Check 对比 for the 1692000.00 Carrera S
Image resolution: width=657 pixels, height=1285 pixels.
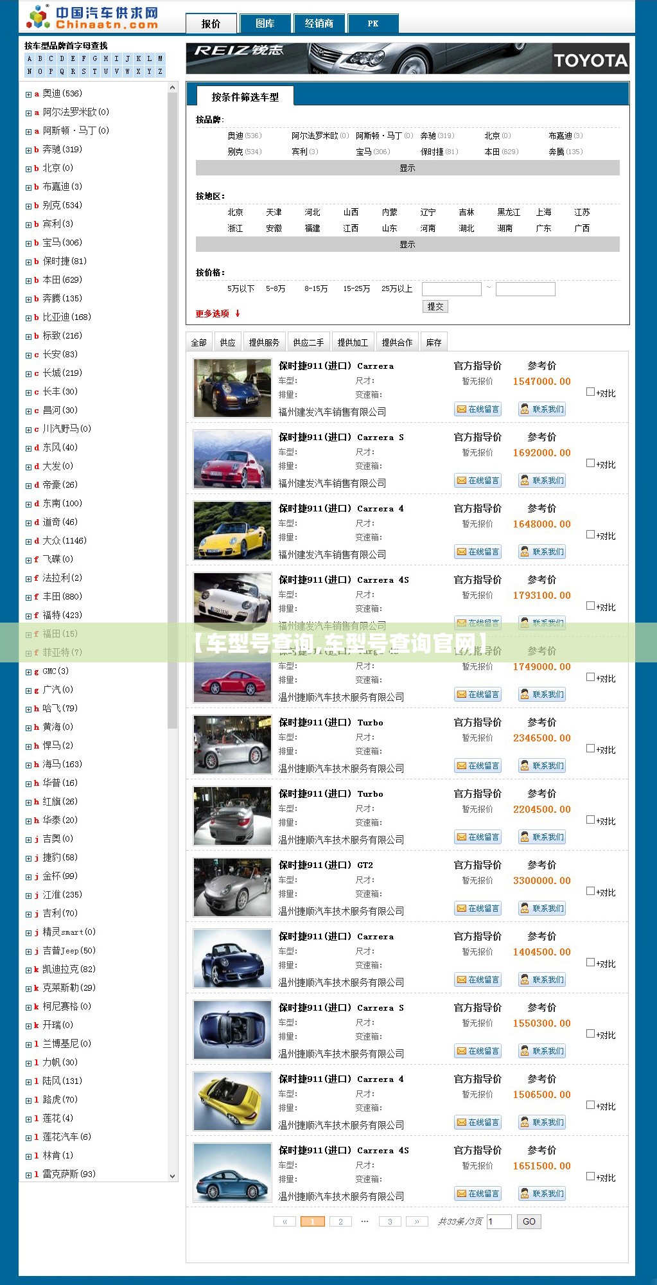point(590,463)
